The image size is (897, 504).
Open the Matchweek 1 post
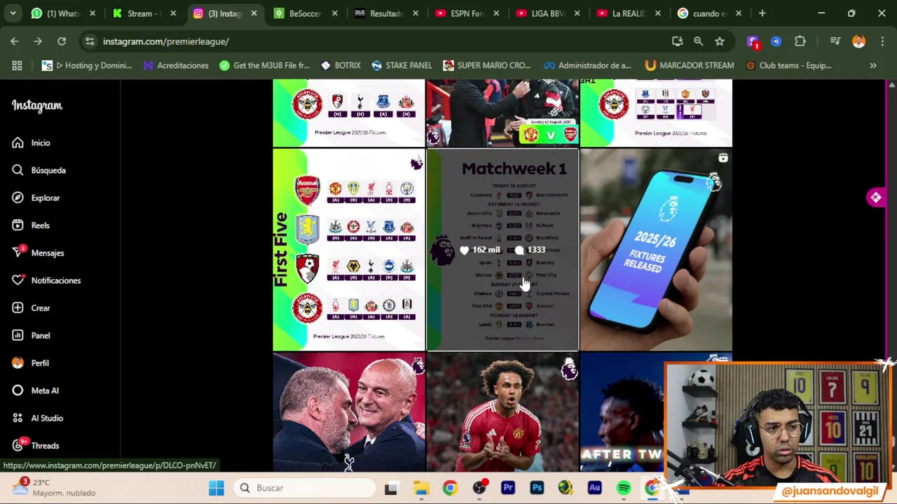point(502,249)
